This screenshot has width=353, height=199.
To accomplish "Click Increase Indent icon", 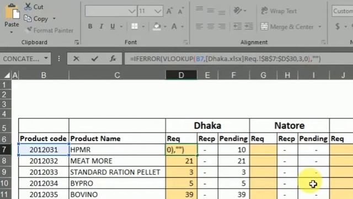I will point(249,27).
